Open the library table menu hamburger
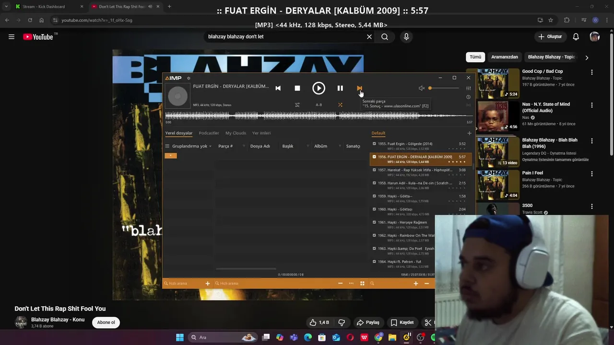614x345 pixels. pyautogui.click(x=167, y=146)
